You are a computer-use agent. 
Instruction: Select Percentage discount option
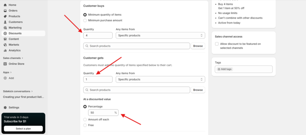(85, 107)
